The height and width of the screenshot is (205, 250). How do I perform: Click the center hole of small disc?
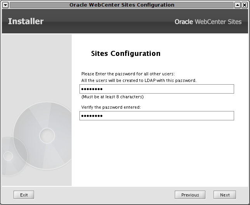pyautogui.click(x=8, y=156)
